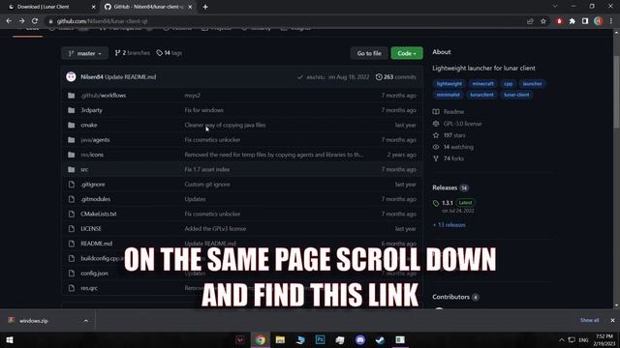Open the src folder
This screenshot has height=348, width=620.
[84, 169]
